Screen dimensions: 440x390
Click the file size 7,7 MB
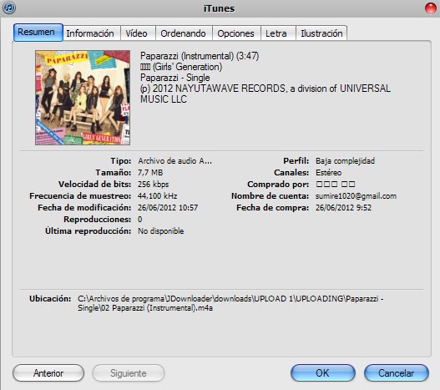[x=150, y=172]
